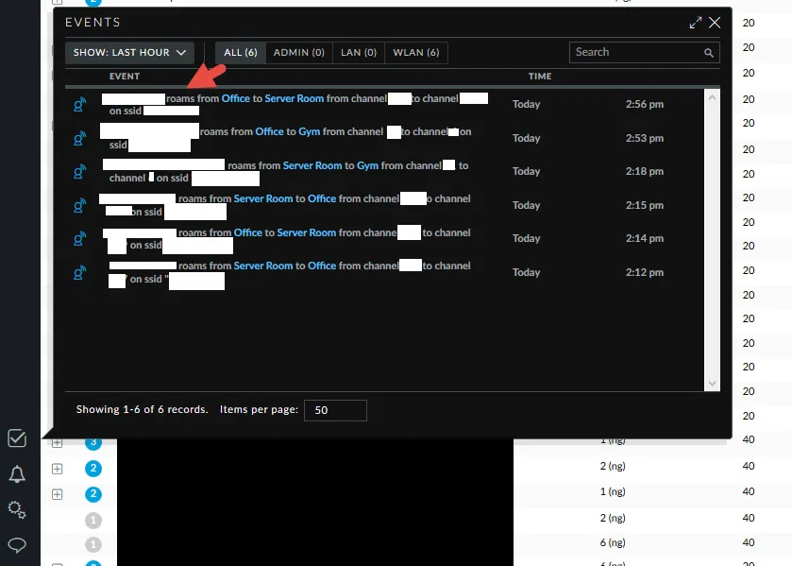The image size is (792, 566).
Task: Expand the row with blue badge 3
Action: pyautogui.click(x=57, y=442)
